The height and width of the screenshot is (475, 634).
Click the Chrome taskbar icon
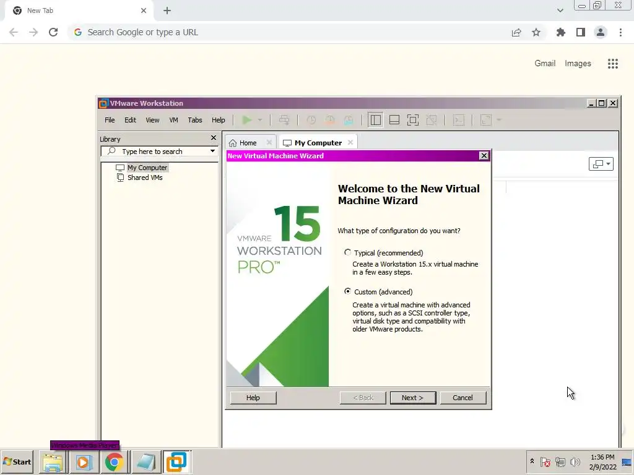pyautogui.click(x=115, y=462)
